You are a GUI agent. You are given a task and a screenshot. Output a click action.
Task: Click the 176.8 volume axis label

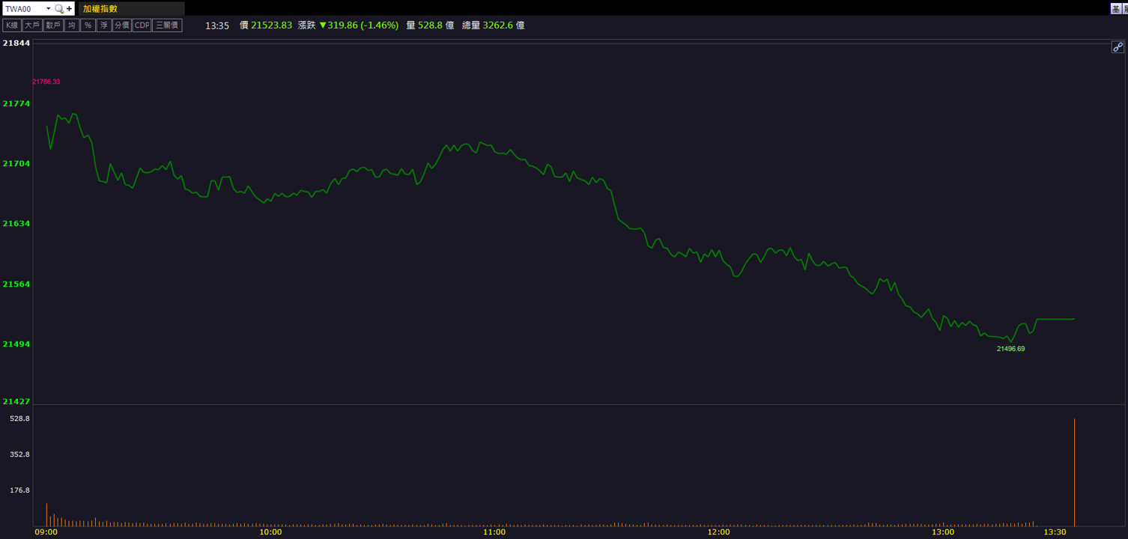(19, 490)
